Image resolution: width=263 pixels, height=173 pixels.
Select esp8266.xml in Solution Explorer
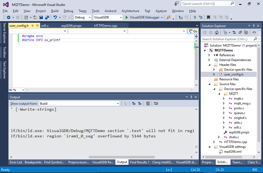coord(233,152)
